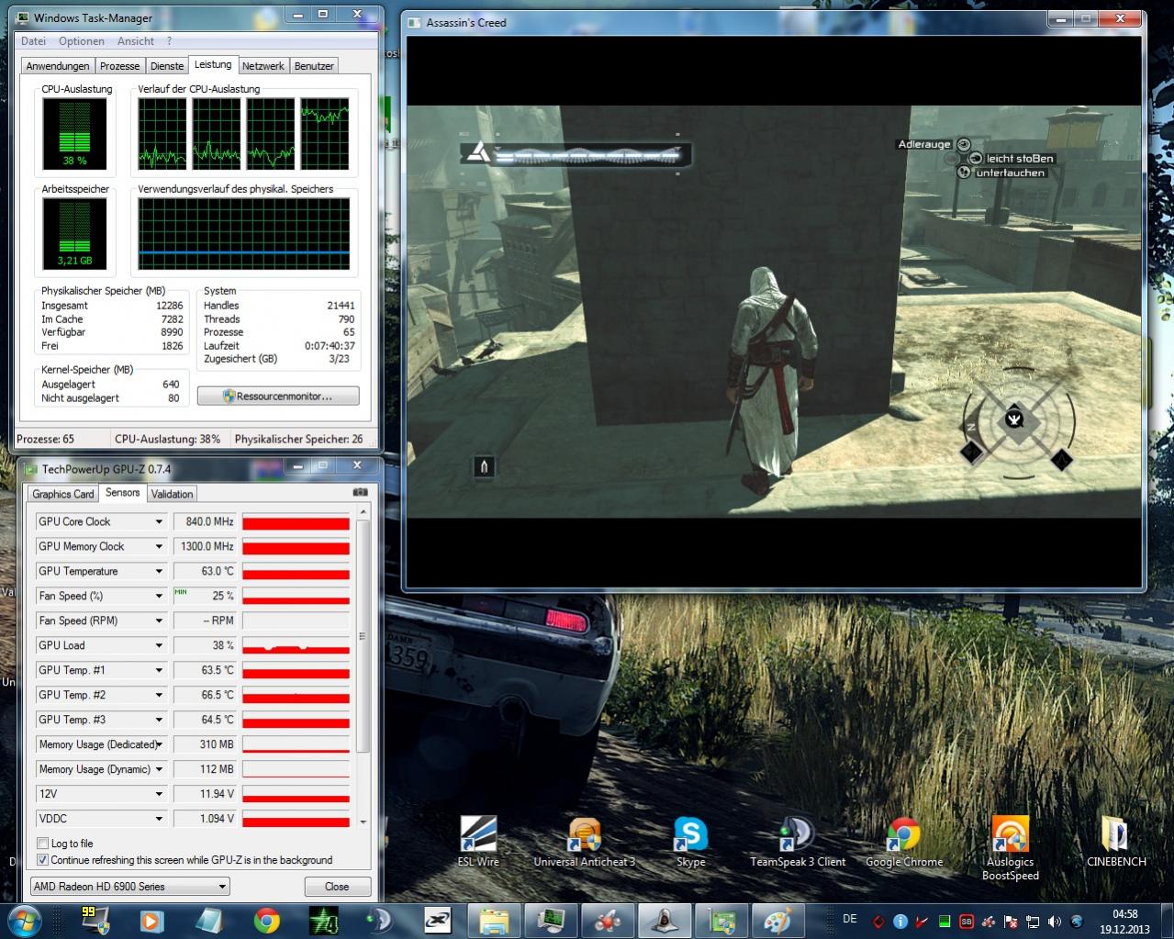Switch to Graphics Card tab in GPU-Z

(x=63, y=494)
